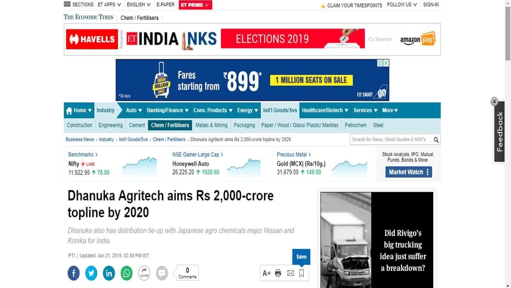Expand the FOLLOW US dropdown

pos(402,5)
